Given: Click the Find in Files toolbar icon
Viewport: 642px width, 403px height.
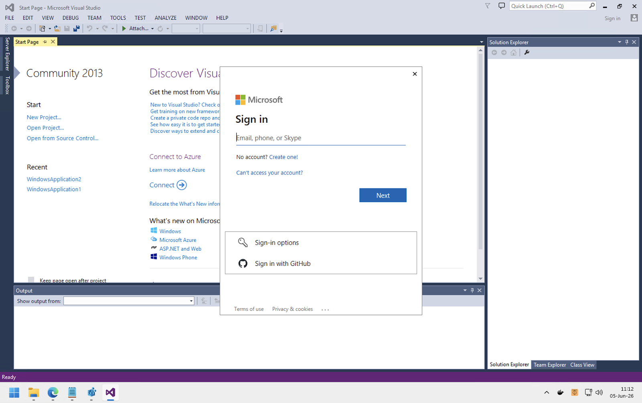Looking at the screenshot, I should pos(273,28).
